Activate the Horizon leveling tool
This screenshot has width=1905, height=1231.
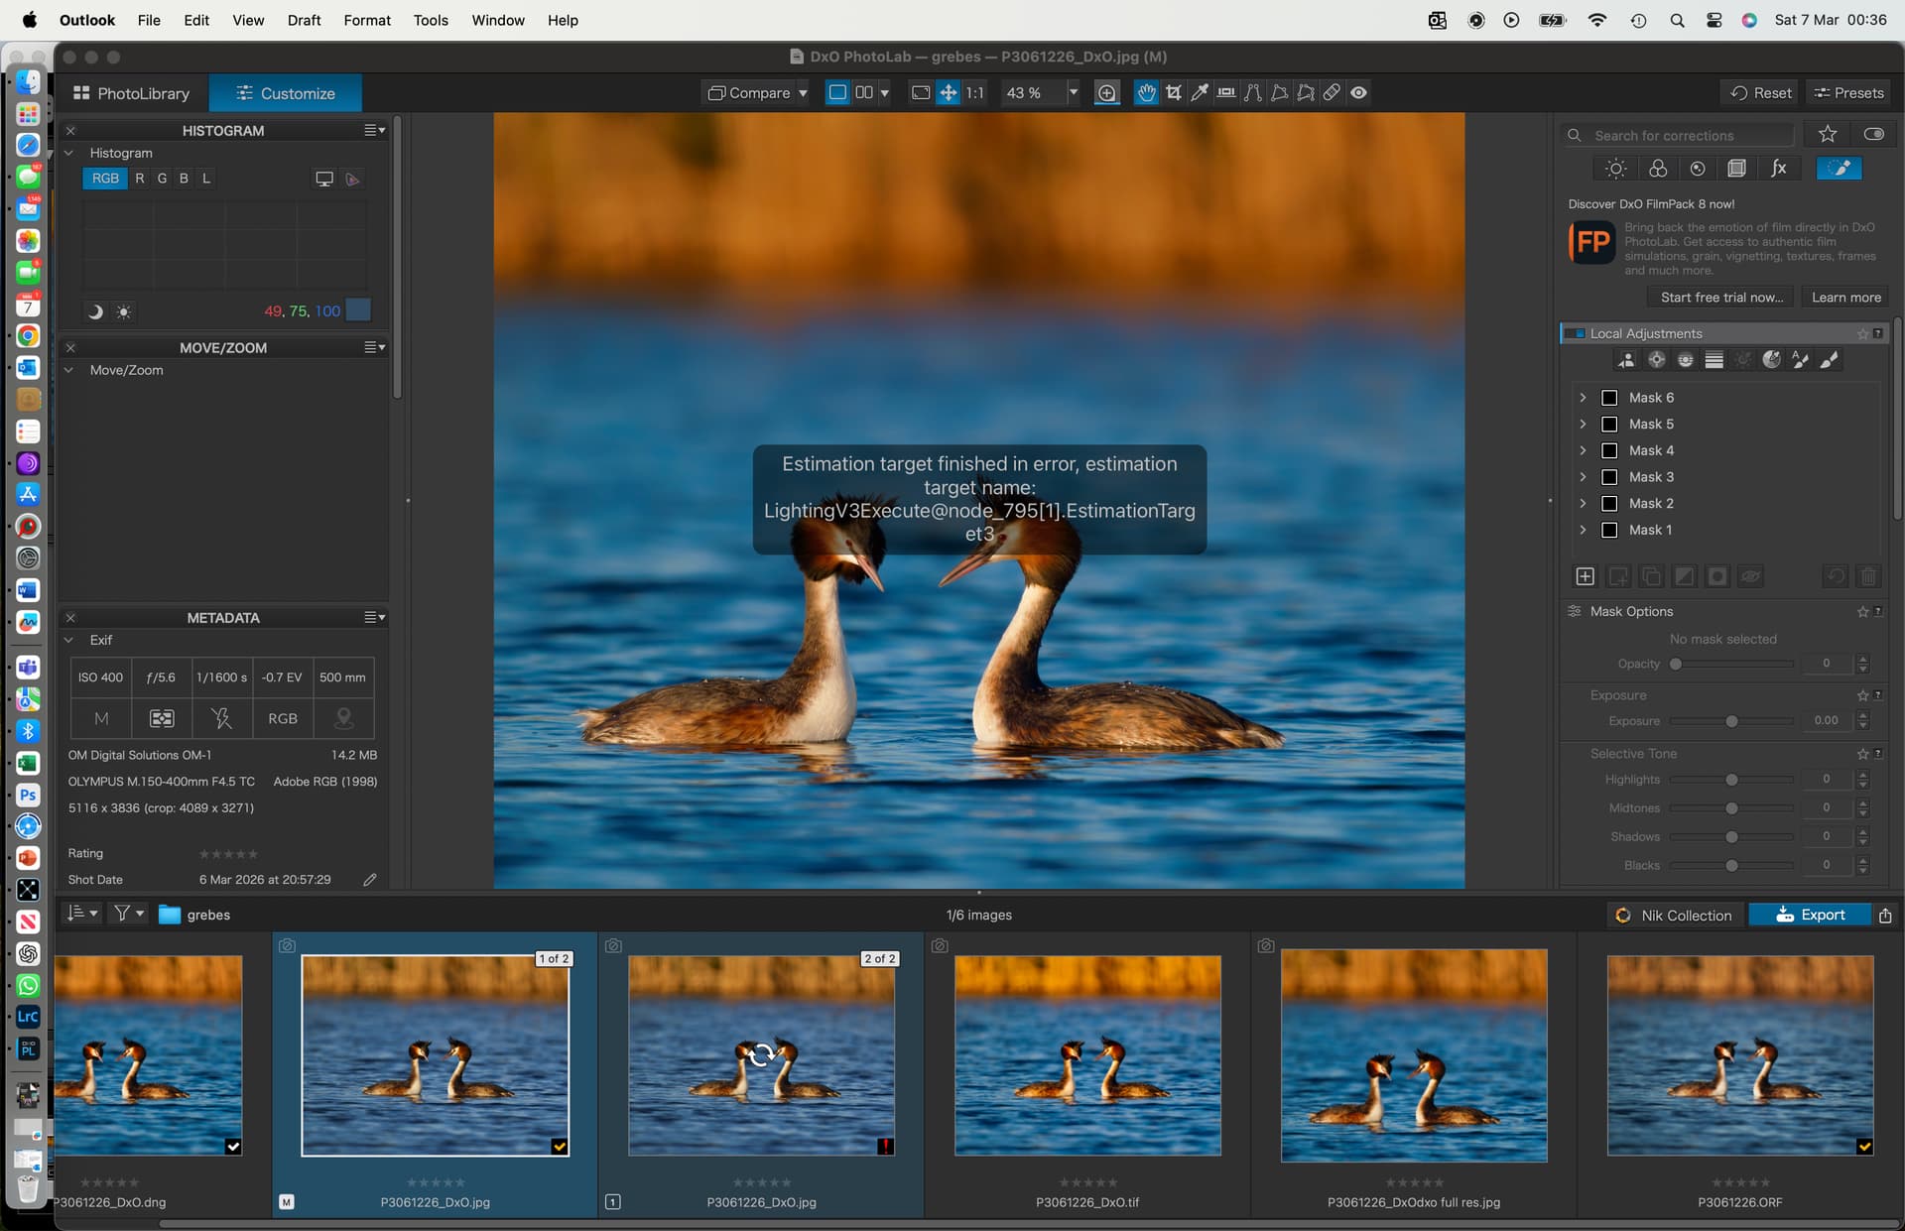[1226, 92]
